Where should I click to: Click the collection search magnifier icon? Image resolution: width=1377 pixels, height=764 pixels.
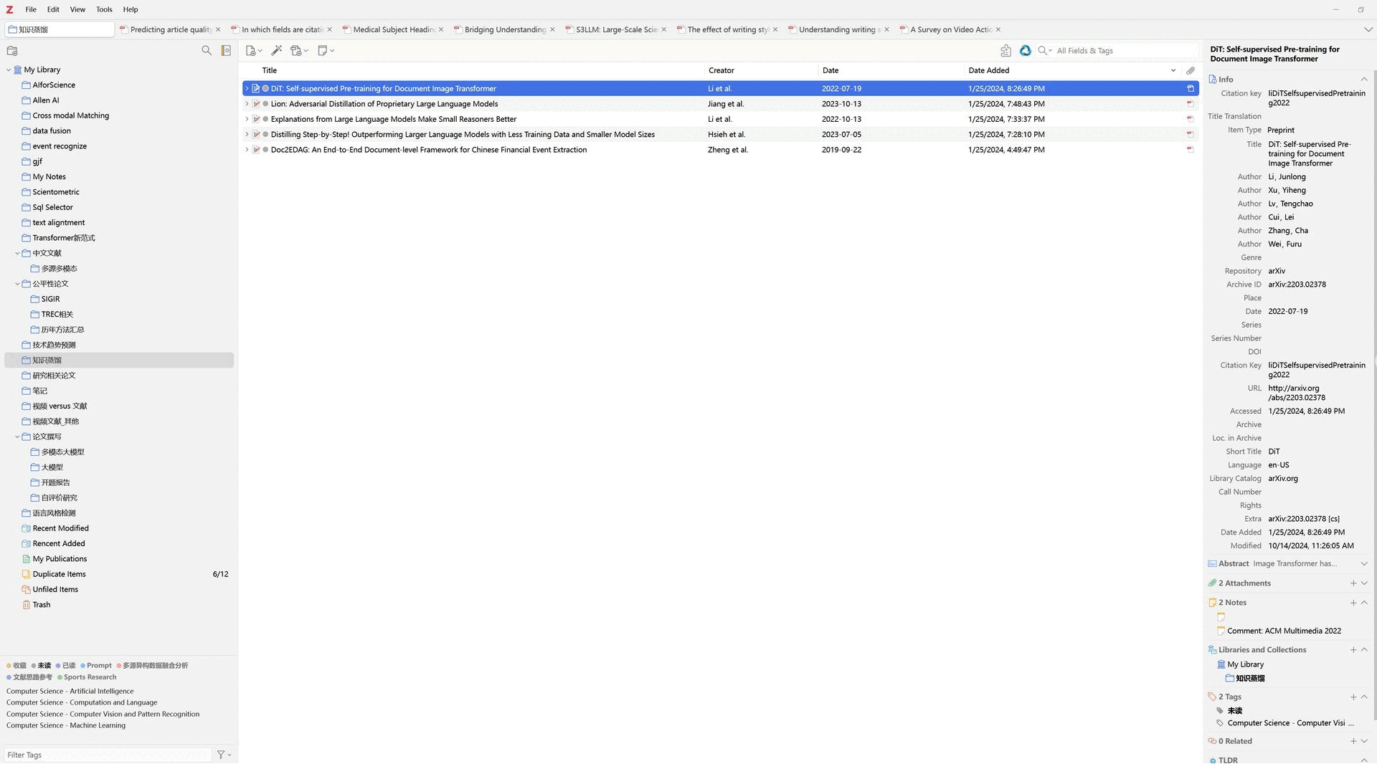(207, 51)
